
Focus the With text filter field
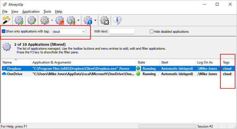(122, 31)
